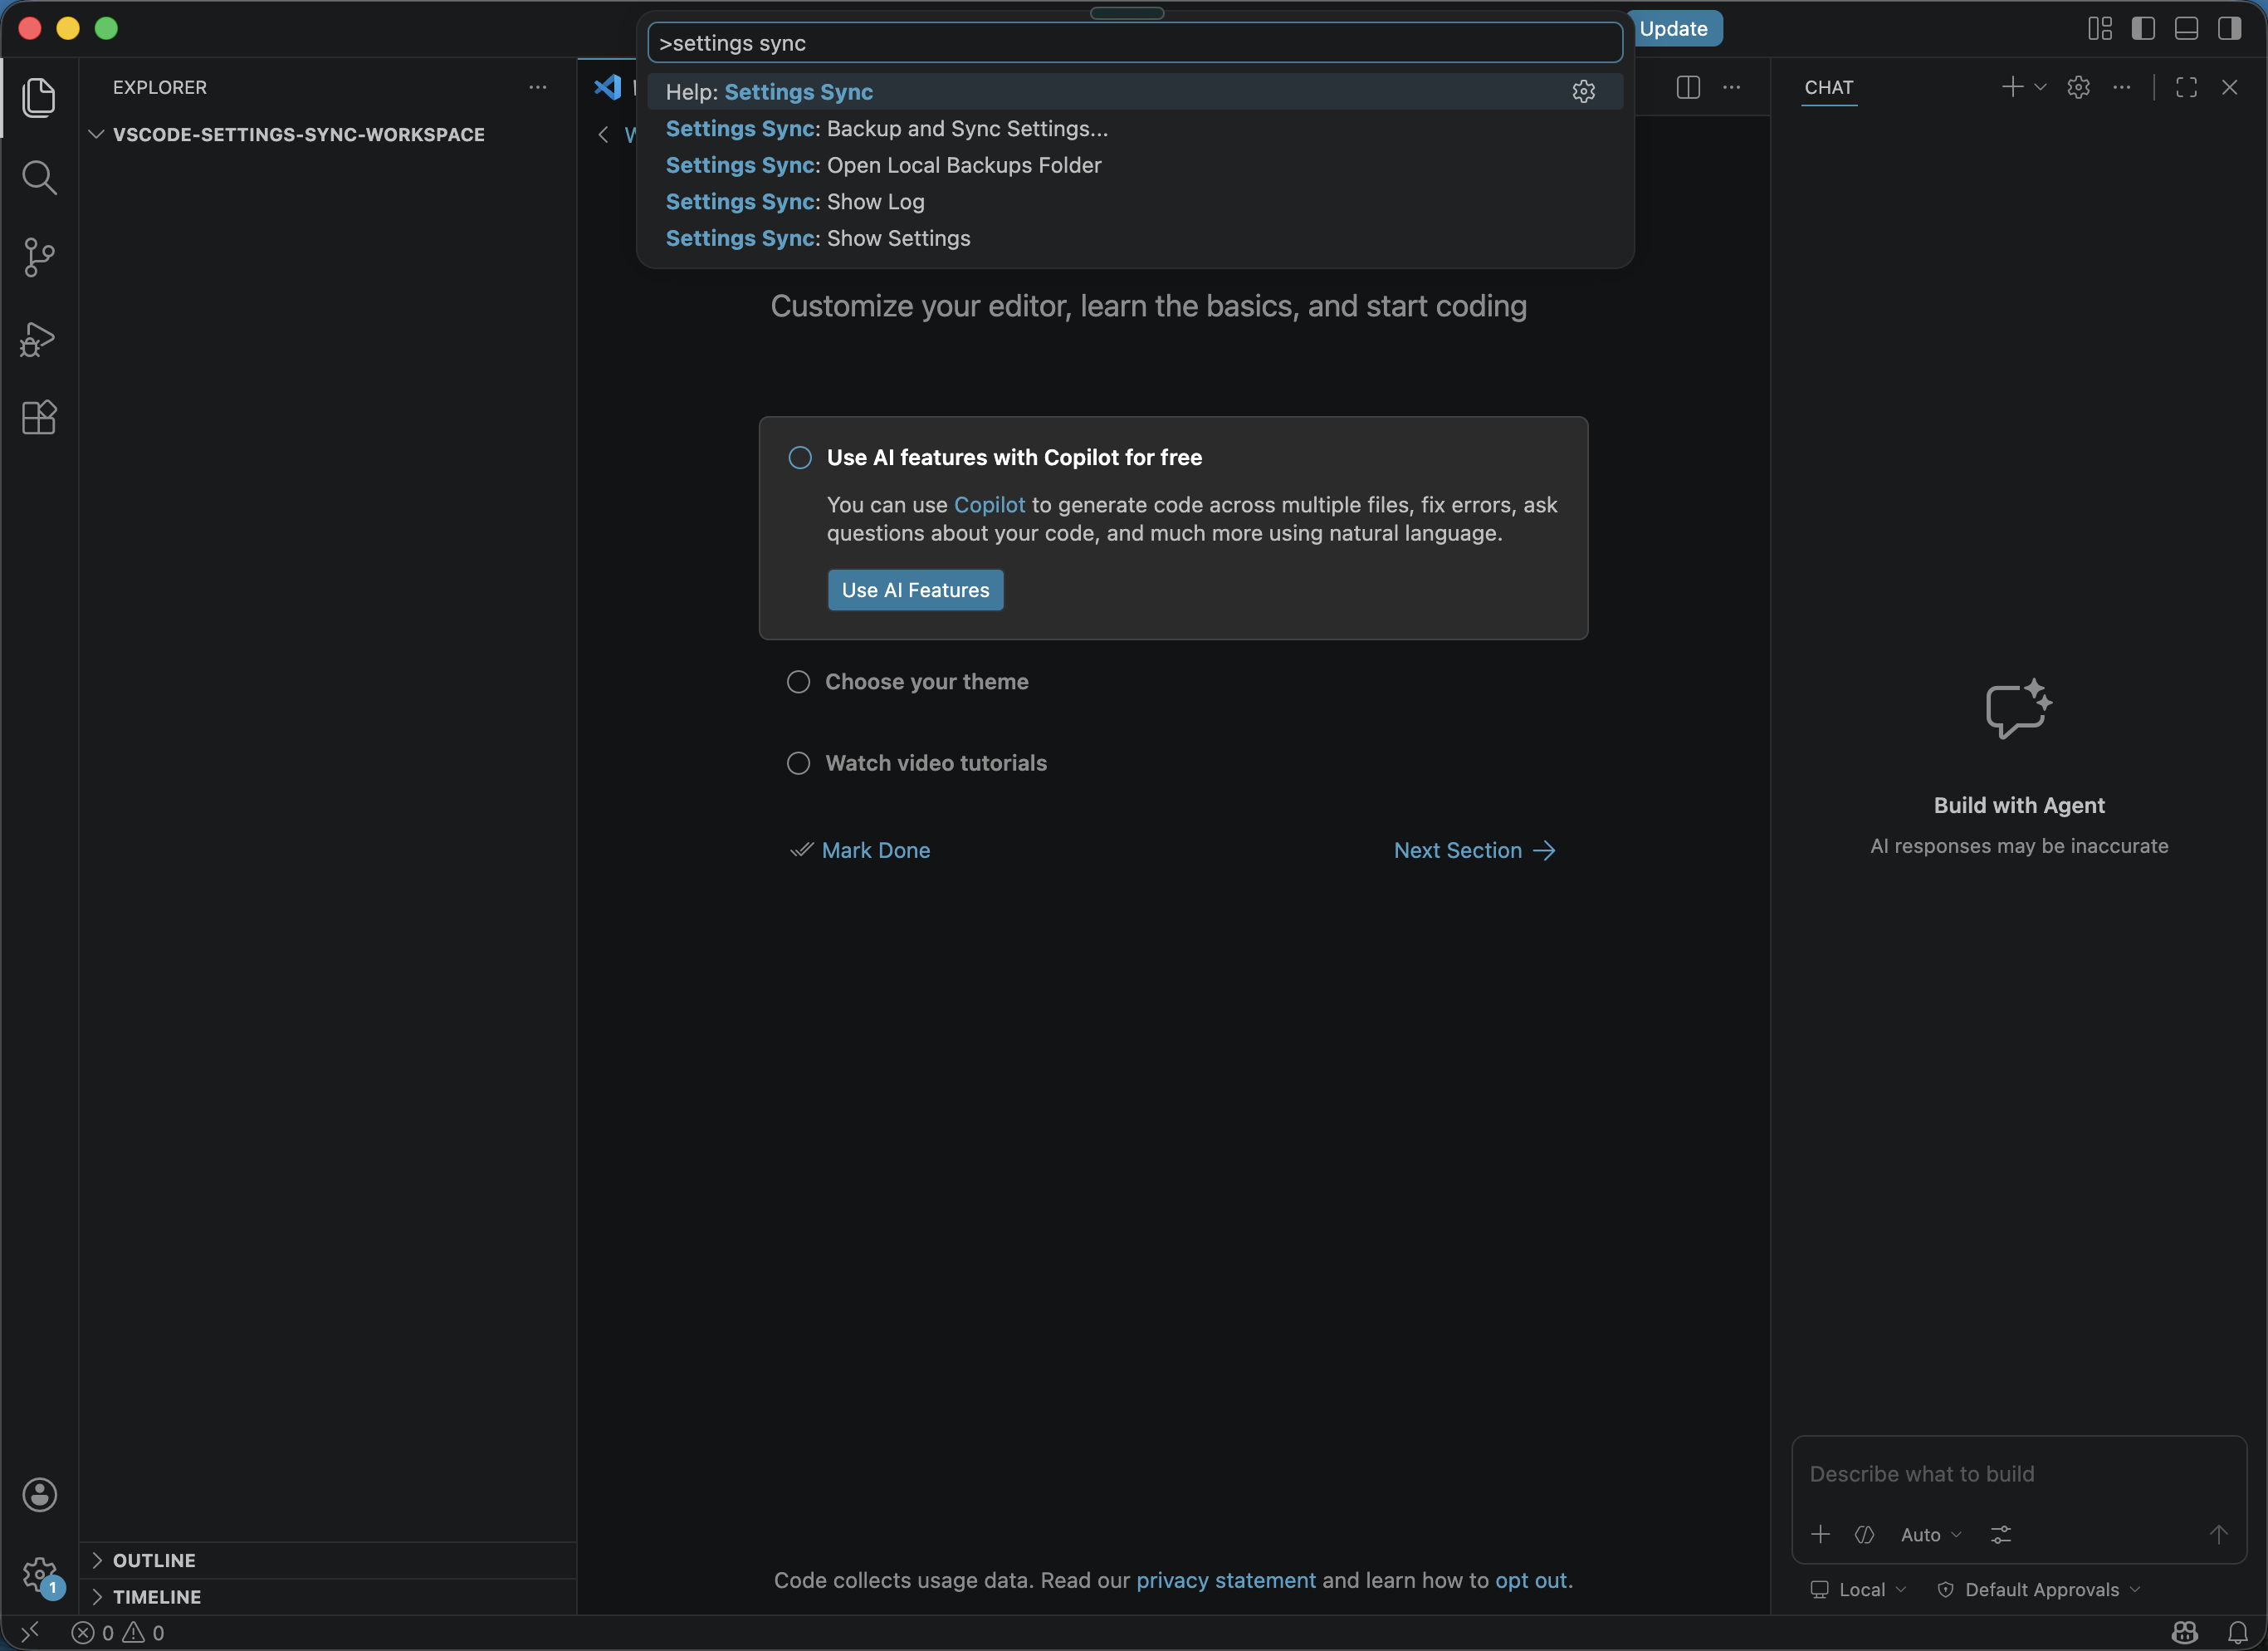Switch to the CHAT tab

(1829, 87)
